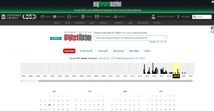This screenshot has width=214, height=111.
Task: Open the Software floppy disk icon
Action: click(97, 17)
